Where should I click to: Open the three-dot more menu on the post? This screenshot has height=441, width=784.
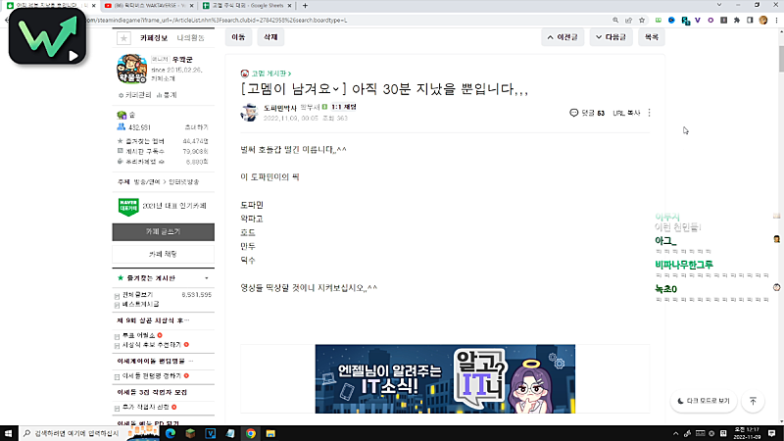649,113
